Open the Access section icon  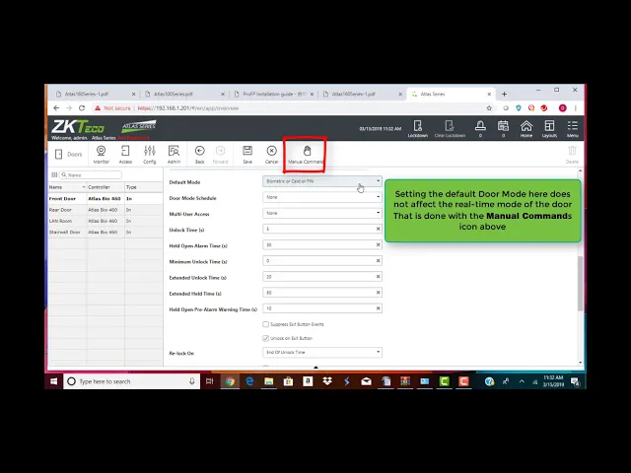125,154
